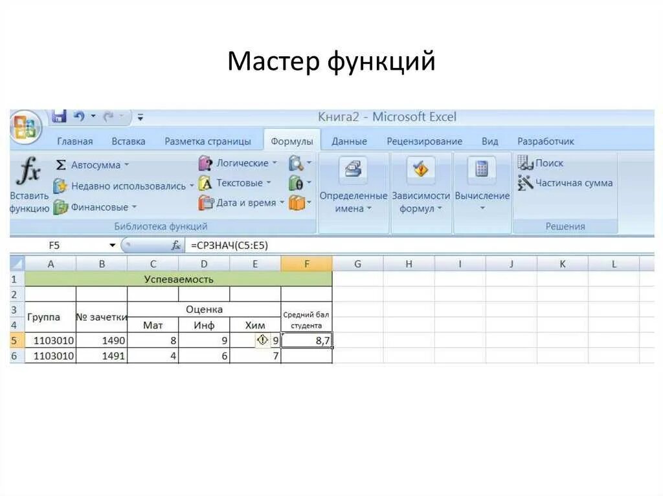This screenshot has height=496, width=663.
Task: Click cell containing 1491
Action: click(102, 356)
